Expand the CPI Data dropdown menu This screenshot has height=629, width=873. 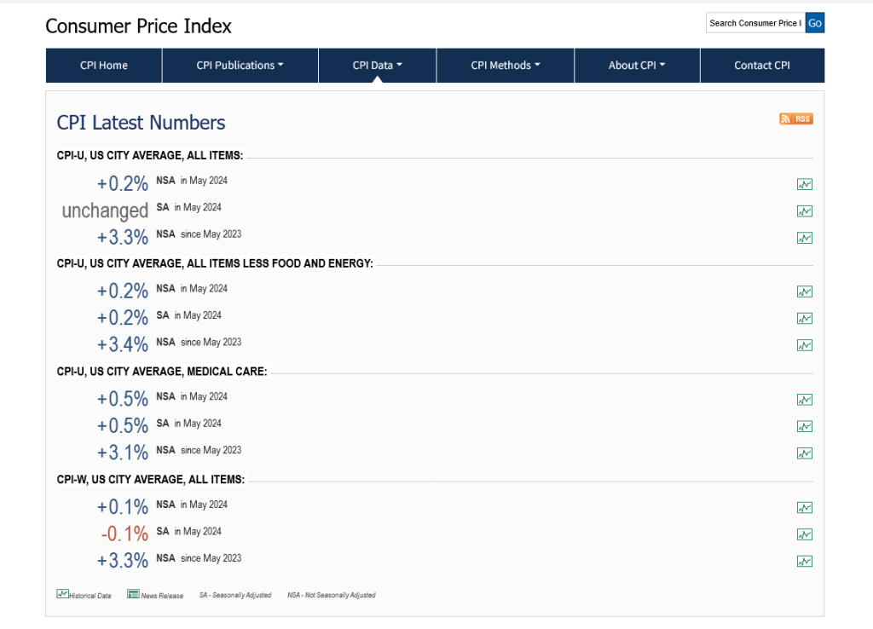377,66
